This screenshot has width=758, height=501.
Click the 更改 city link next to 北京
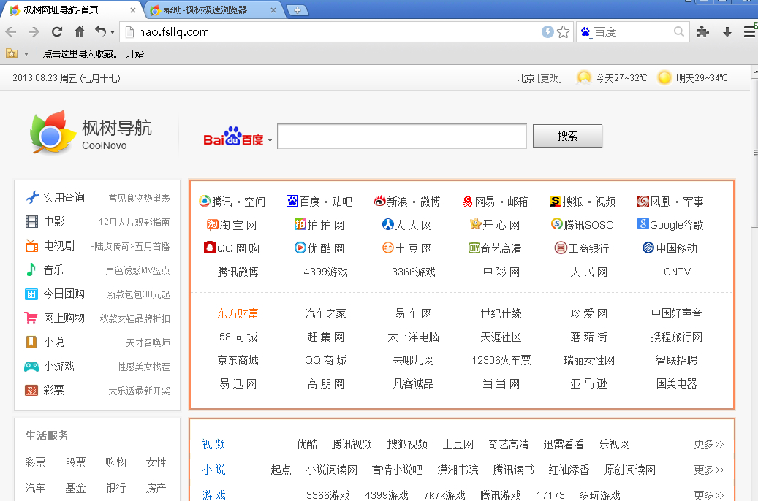click(x=550, y=78)
